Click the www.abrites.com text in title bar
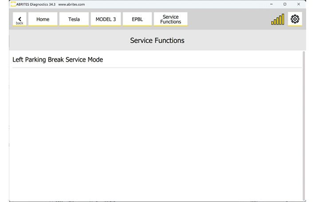315x202 pixels. pyautogui.click(x=71, y=4)
